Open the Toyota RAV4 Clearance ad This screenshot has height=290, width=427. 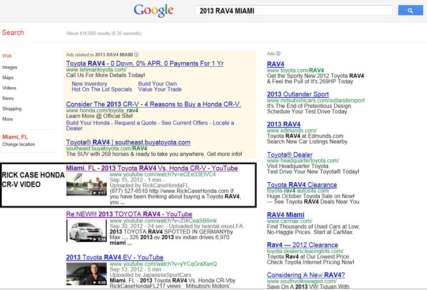pyautogui.click(x=302, y=184)
